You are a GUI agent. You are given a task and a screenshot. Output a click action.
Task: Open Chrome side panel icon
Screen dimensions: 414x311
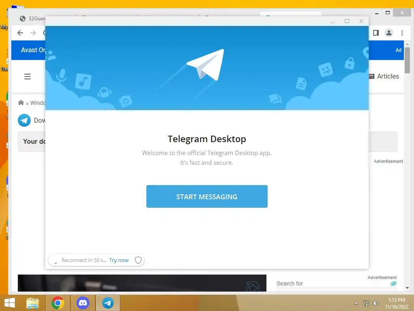[376, 33]
